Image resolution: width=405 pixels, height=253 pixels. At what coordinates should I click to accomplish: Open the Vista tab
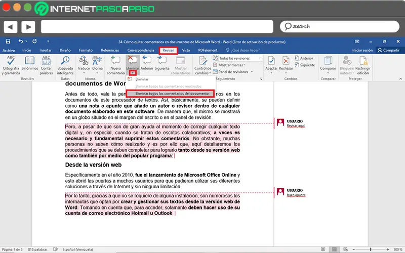[186, 50]
